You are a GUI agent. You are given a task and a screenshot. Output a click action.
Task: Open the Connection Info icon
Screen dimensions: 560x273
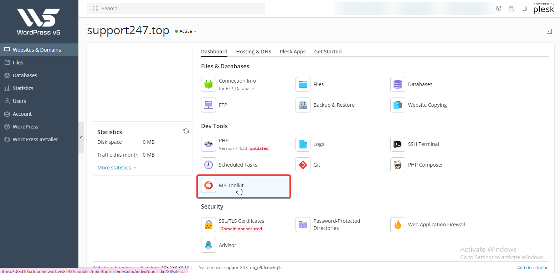point(209,84)
